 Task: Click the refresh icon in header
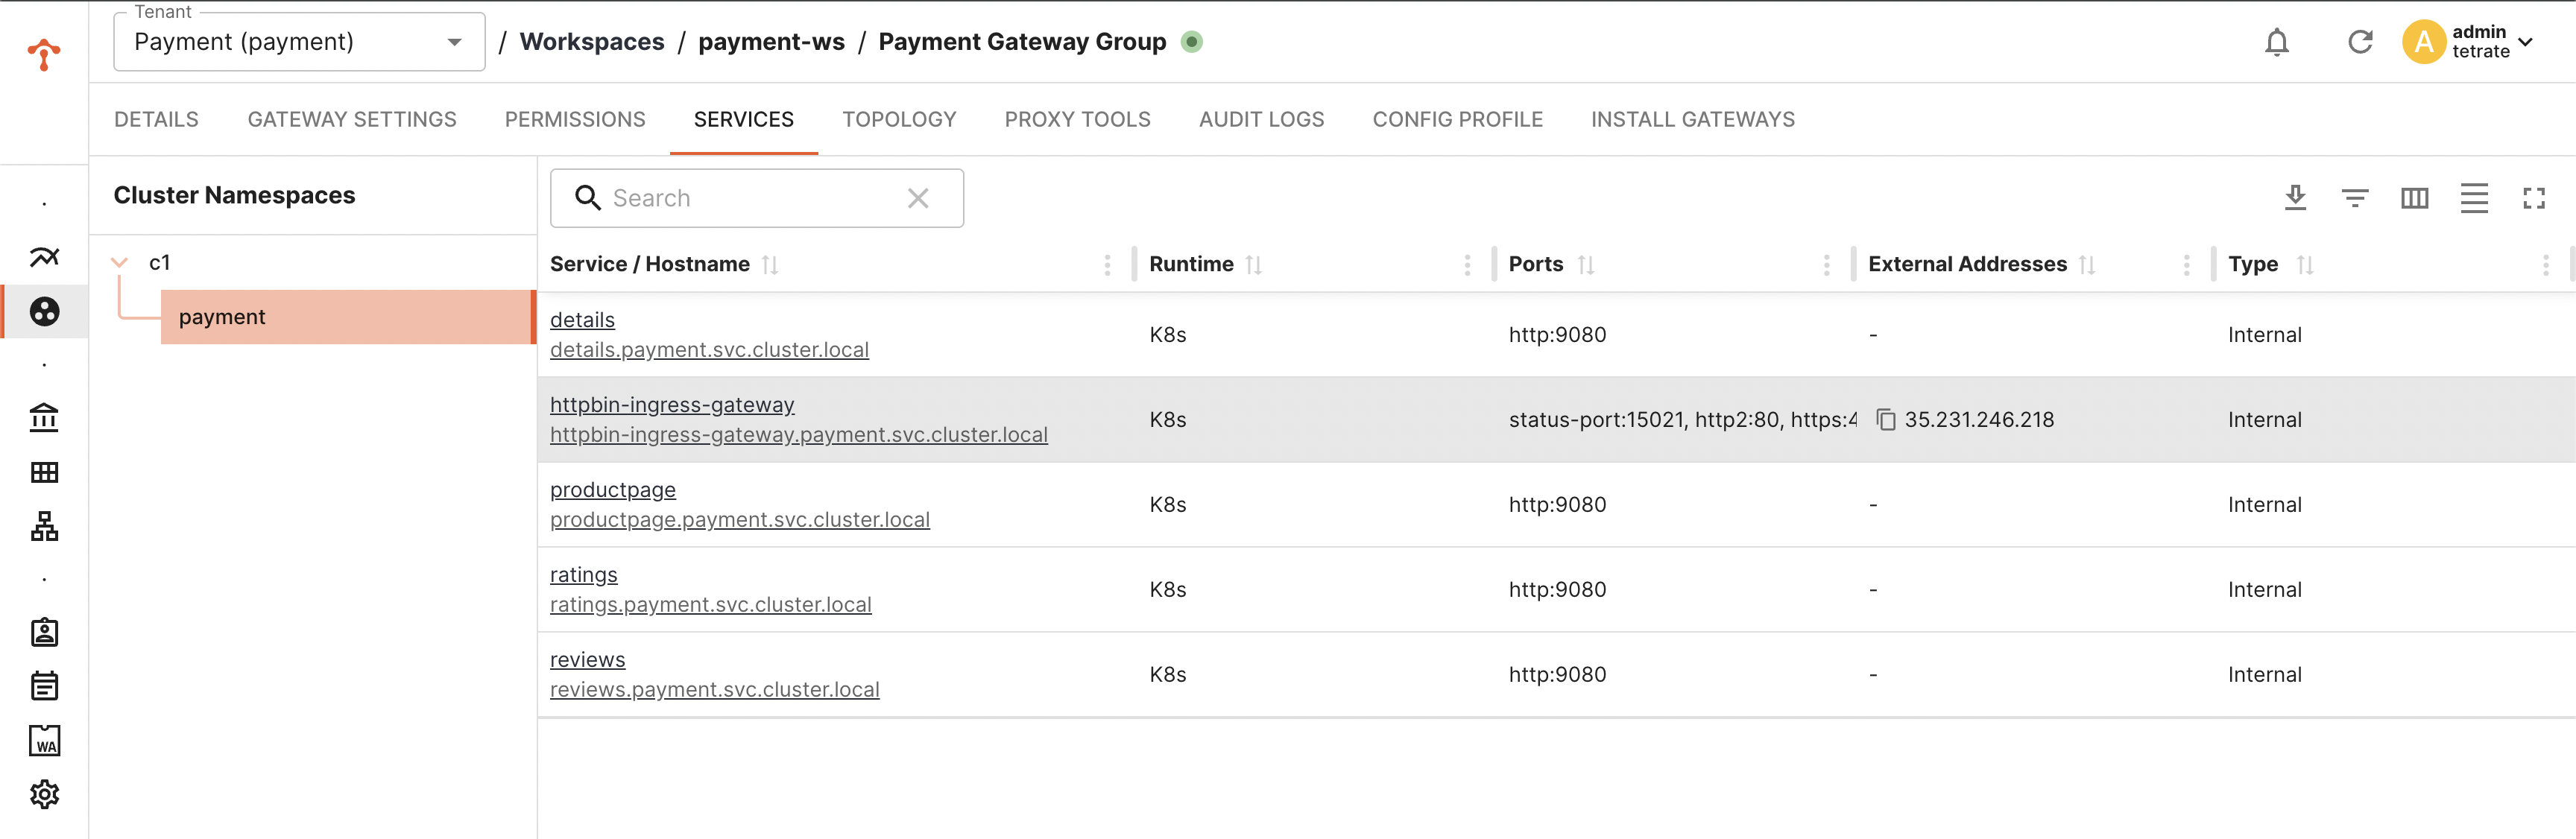pyautogui.click(x=2360, y=42)
